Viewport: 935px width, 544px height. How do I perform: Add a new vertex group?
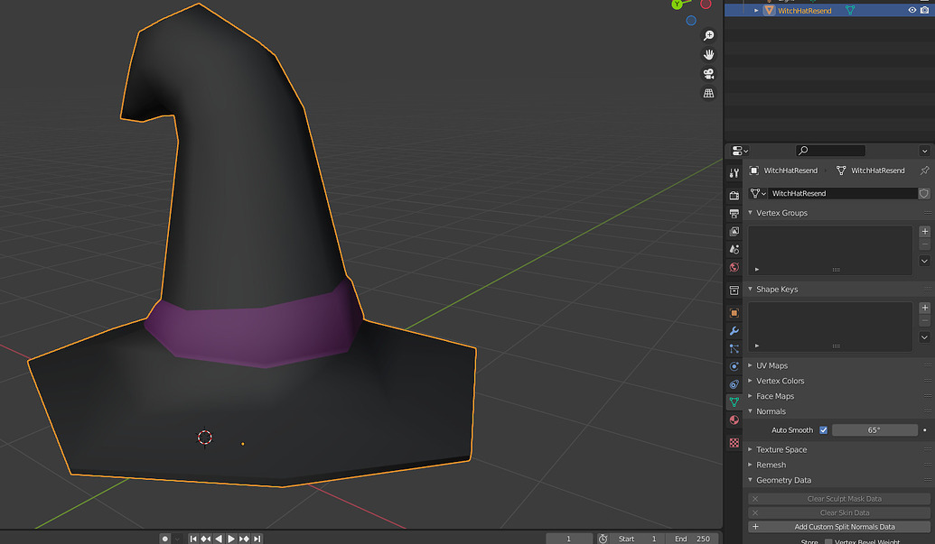coord(924,232)
